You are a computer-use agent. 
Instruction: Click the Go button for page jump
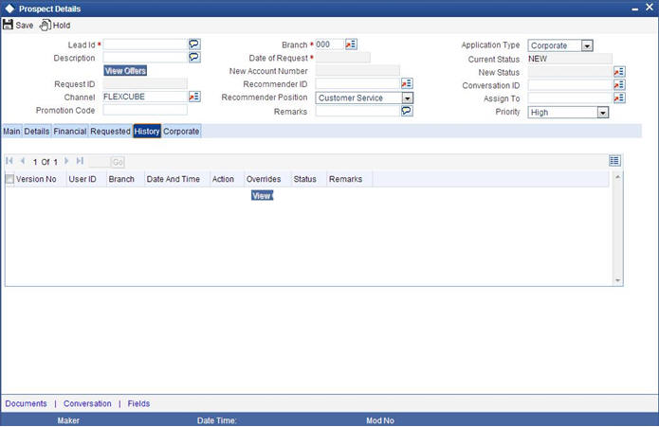click(118, 162)
